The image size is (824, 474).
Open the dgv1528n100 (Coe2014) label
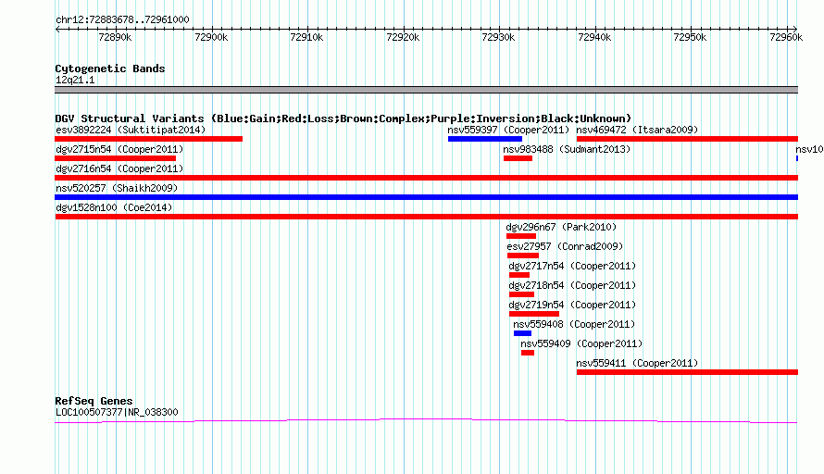[114, 207]
